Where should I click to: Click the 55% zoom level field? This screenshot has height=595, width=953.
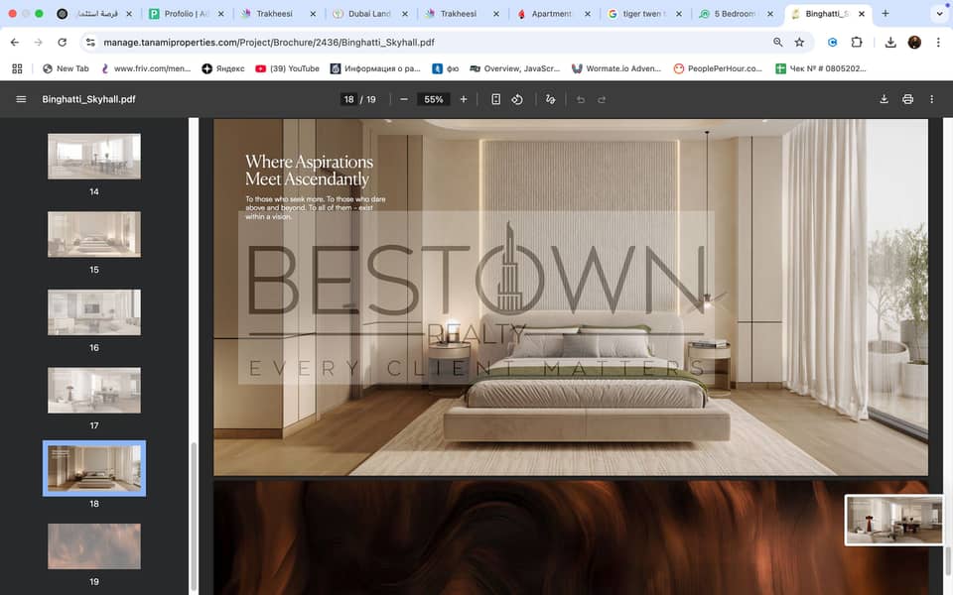434,99
